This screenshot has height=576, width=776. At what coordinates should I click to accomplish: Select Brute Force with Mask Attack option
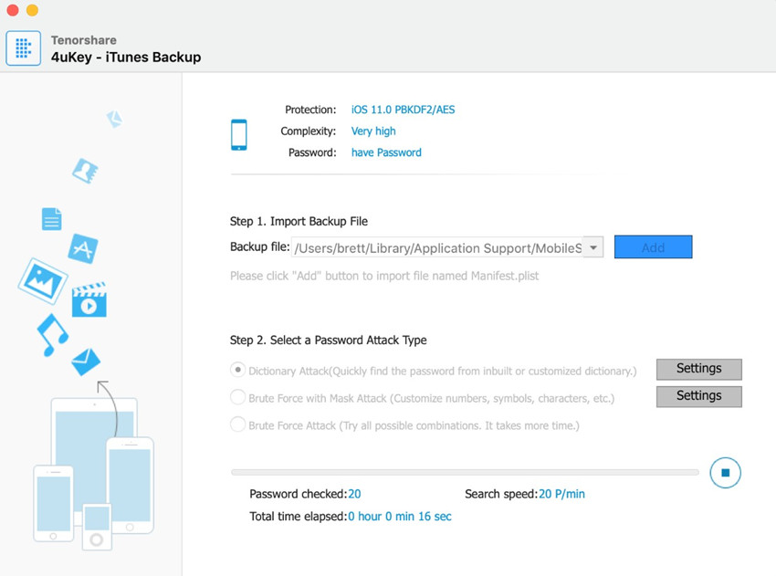coord(238,397)
